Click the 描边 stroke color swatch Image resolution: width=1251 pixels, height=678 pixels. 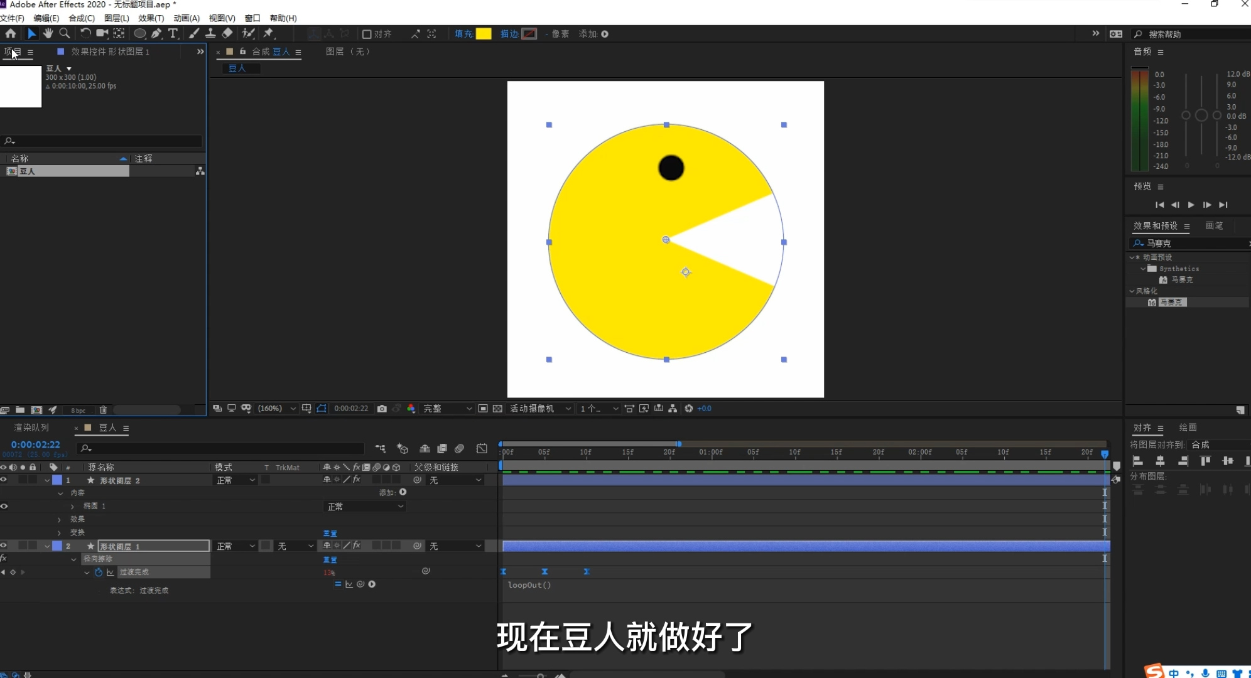coord(529,34)
